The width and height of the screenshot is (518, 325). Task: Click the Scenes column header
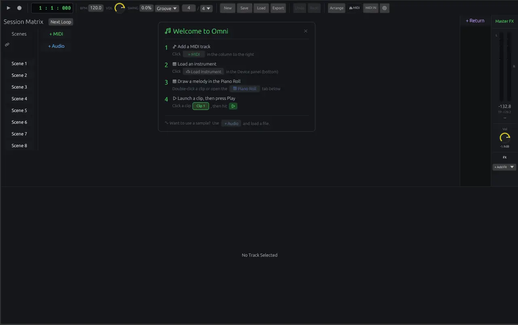coord(19,34)
